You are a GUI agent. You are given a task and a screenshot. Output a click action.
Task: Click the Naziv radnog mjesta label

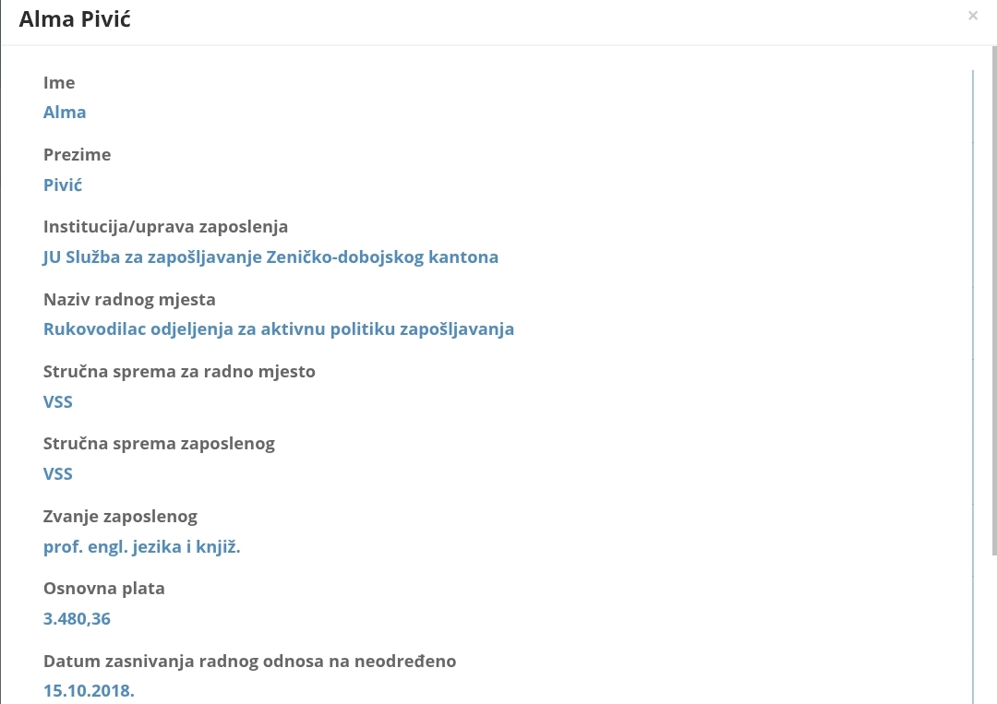coord(129,300)
